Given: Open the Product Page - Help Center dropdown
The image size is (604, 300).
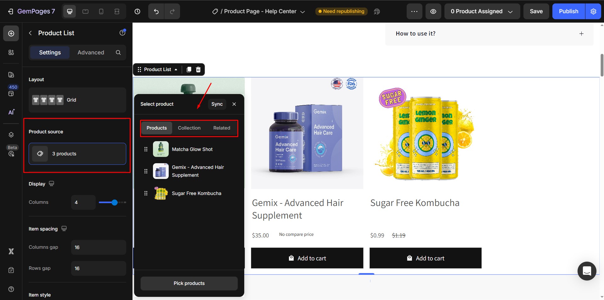Looking at the screenshot, I should (302, 11).
